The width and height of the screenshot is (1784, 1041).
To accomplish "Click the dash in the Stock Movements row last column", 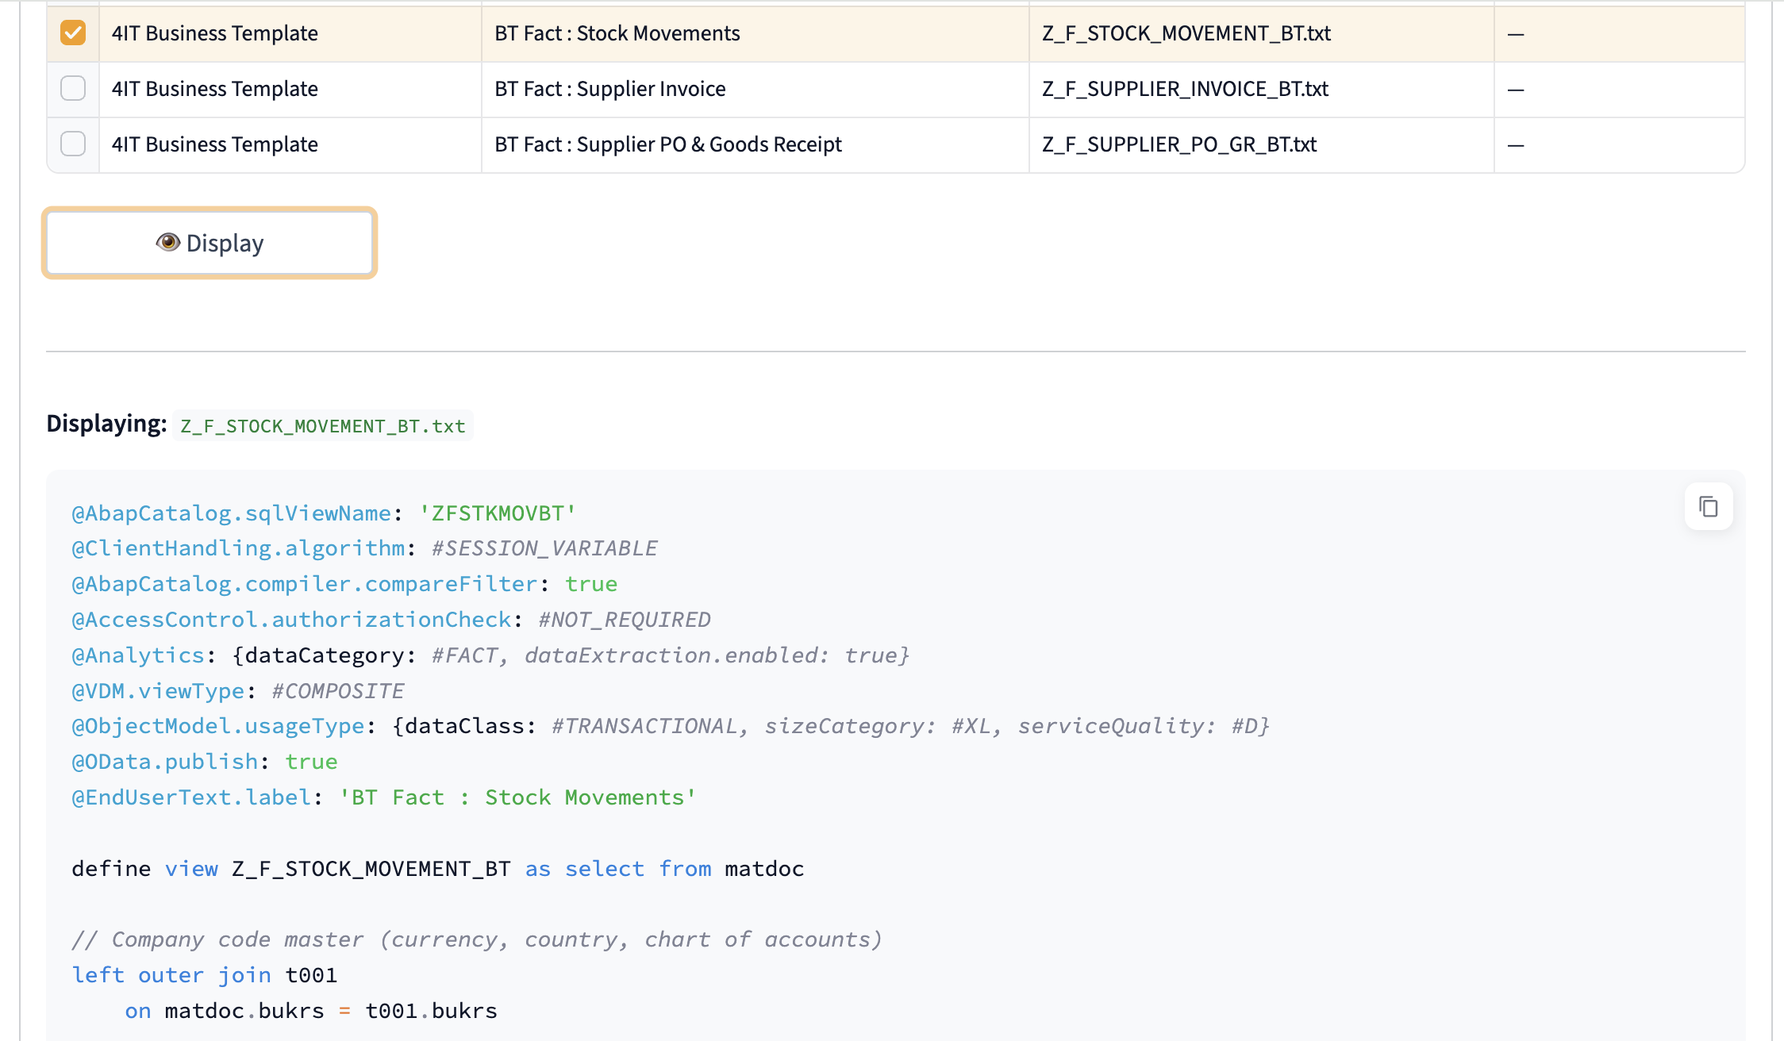I will pos(1516,33).
